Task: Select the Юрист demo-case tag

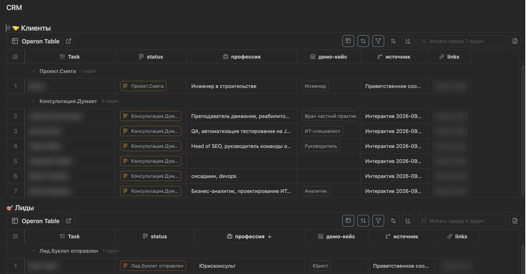Action: pos(321,266)
